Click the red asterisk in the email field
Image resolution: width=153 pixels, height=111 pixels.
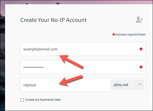tap(141, 49)
